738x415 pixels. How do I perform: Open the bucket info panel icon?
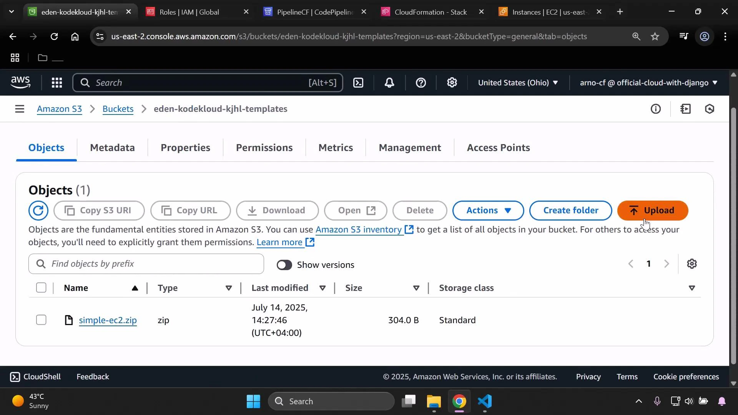click(x=656, y=109)
